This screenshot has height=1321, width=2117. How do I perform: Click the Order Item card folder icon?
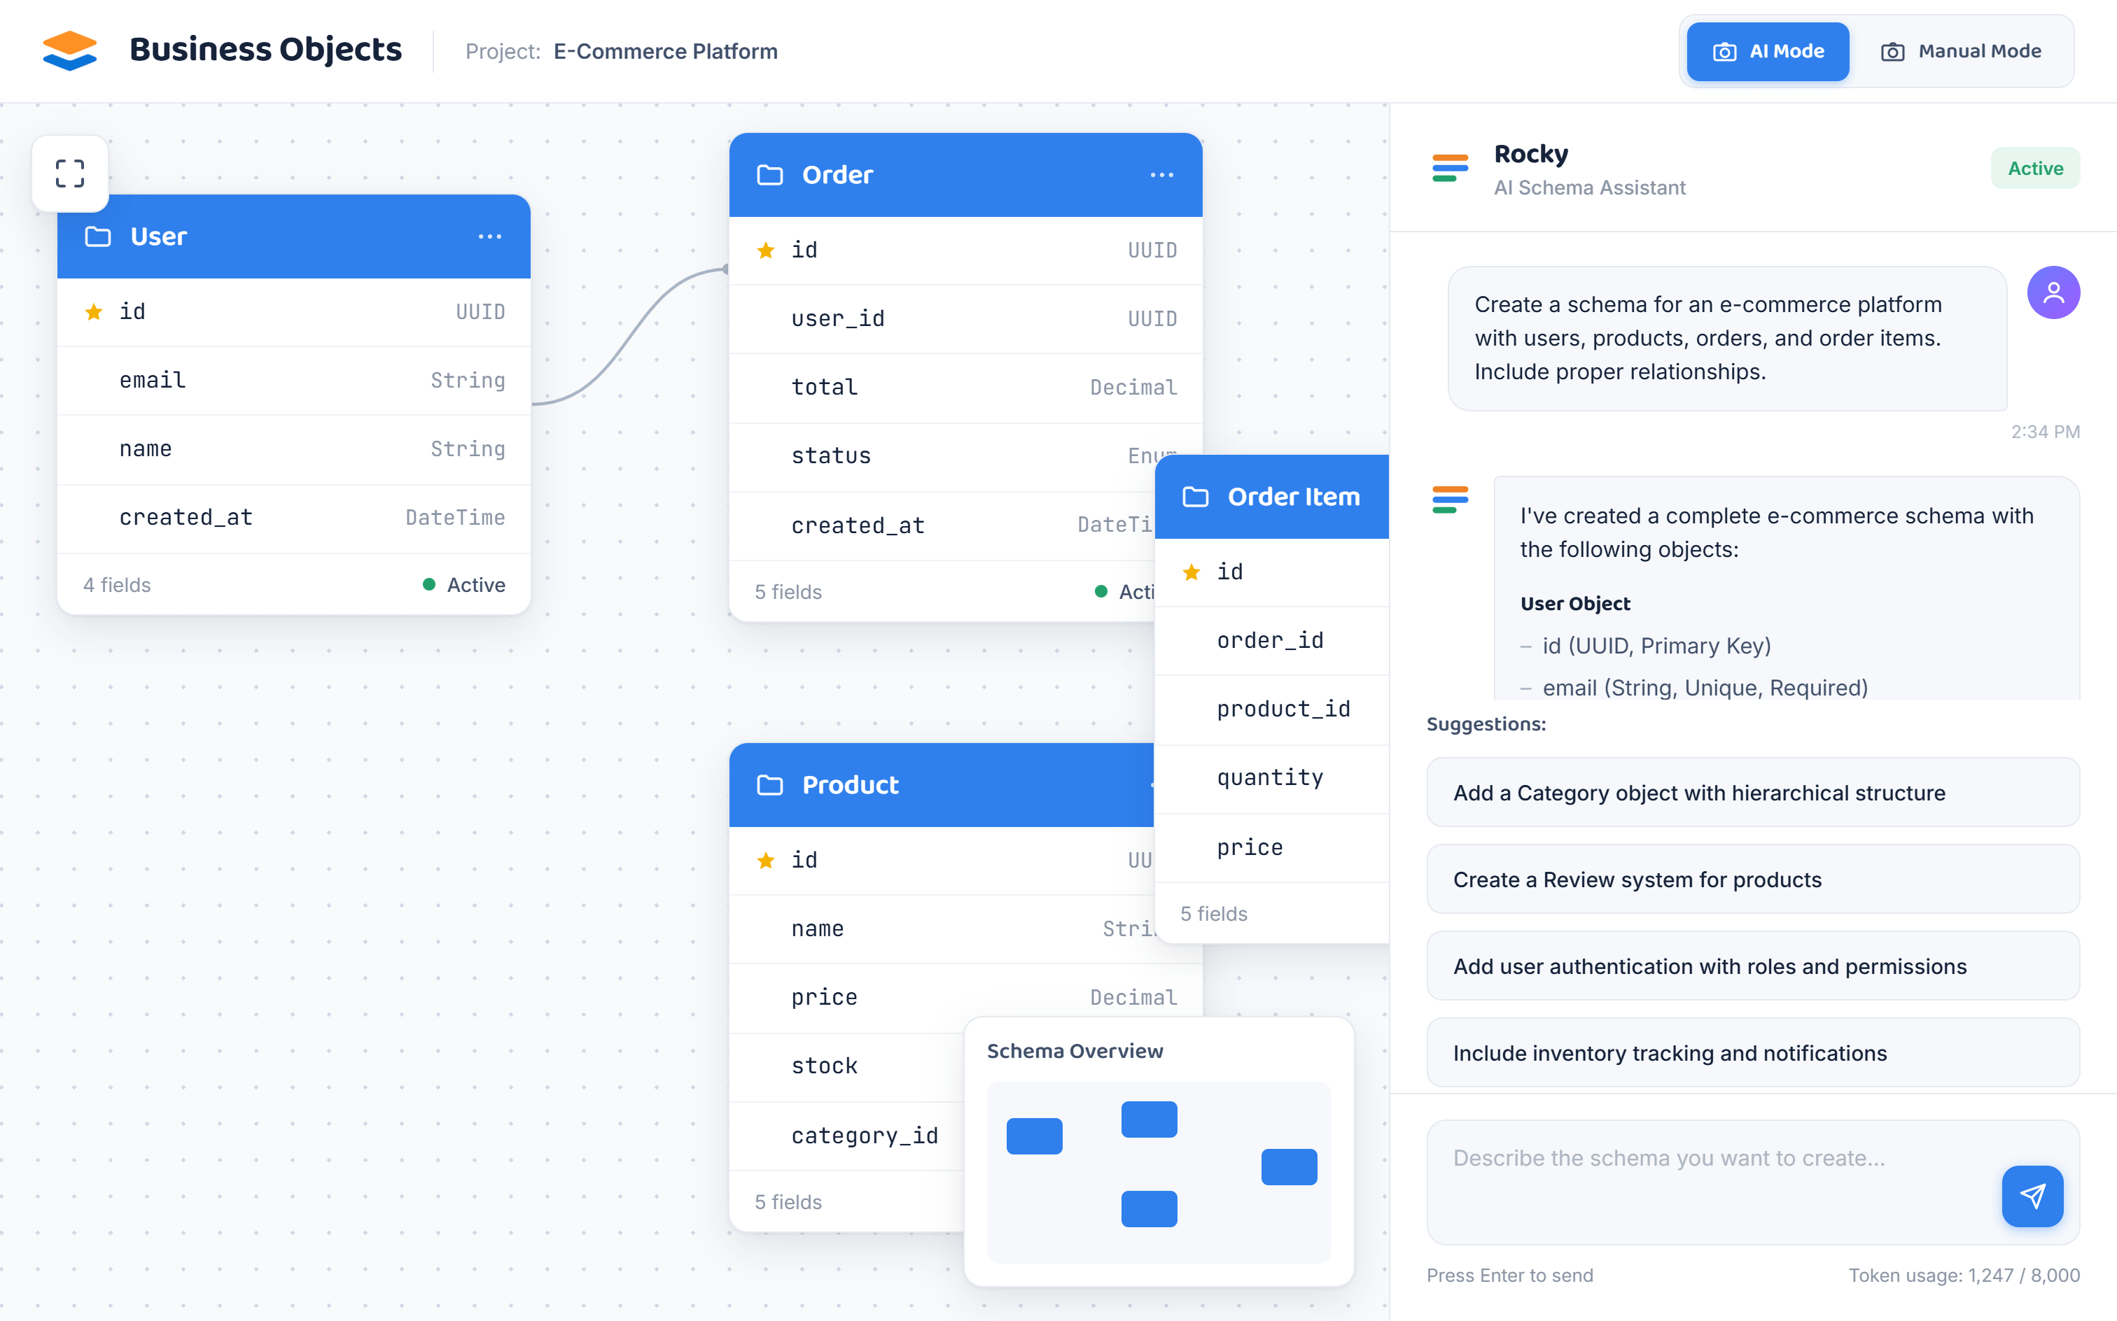tap(1196, 496)
